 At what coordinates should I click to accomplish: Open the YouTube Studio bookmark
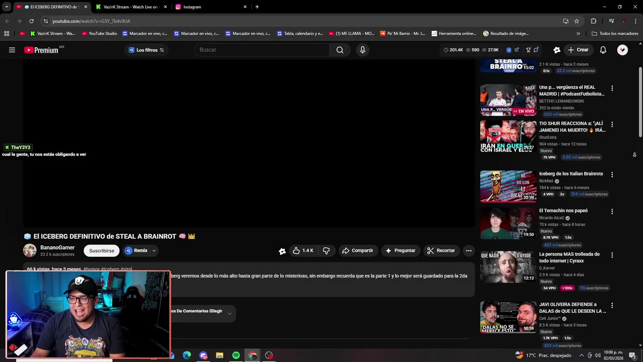pyautogui.click(x=99, y=34)
